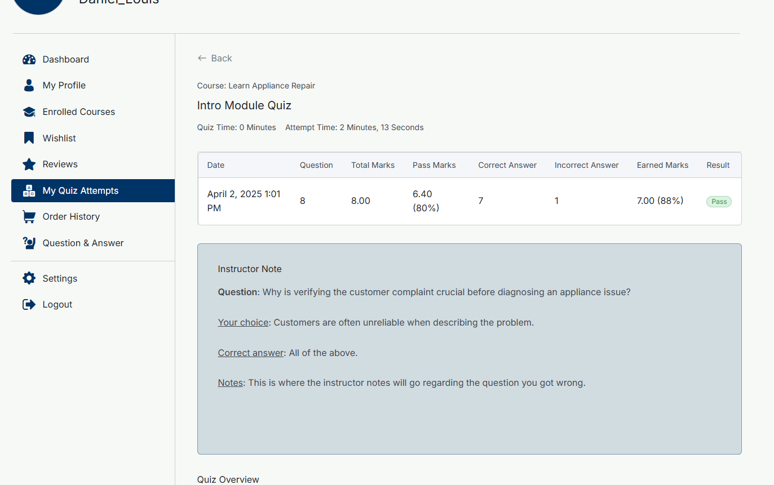The width and height of the screenshot is (774, 485).
Task: Click the Enrolled Courses graduation cap icon
Action: tap(29, 112)
